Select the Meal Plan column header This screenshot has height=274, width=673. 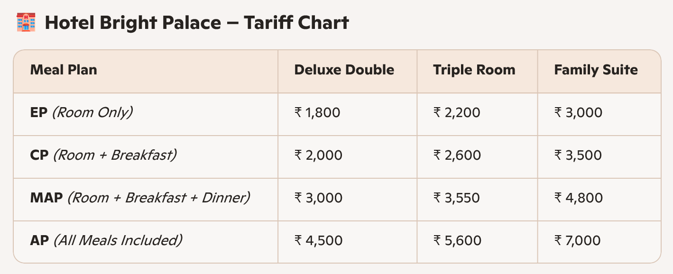[64, 70]
